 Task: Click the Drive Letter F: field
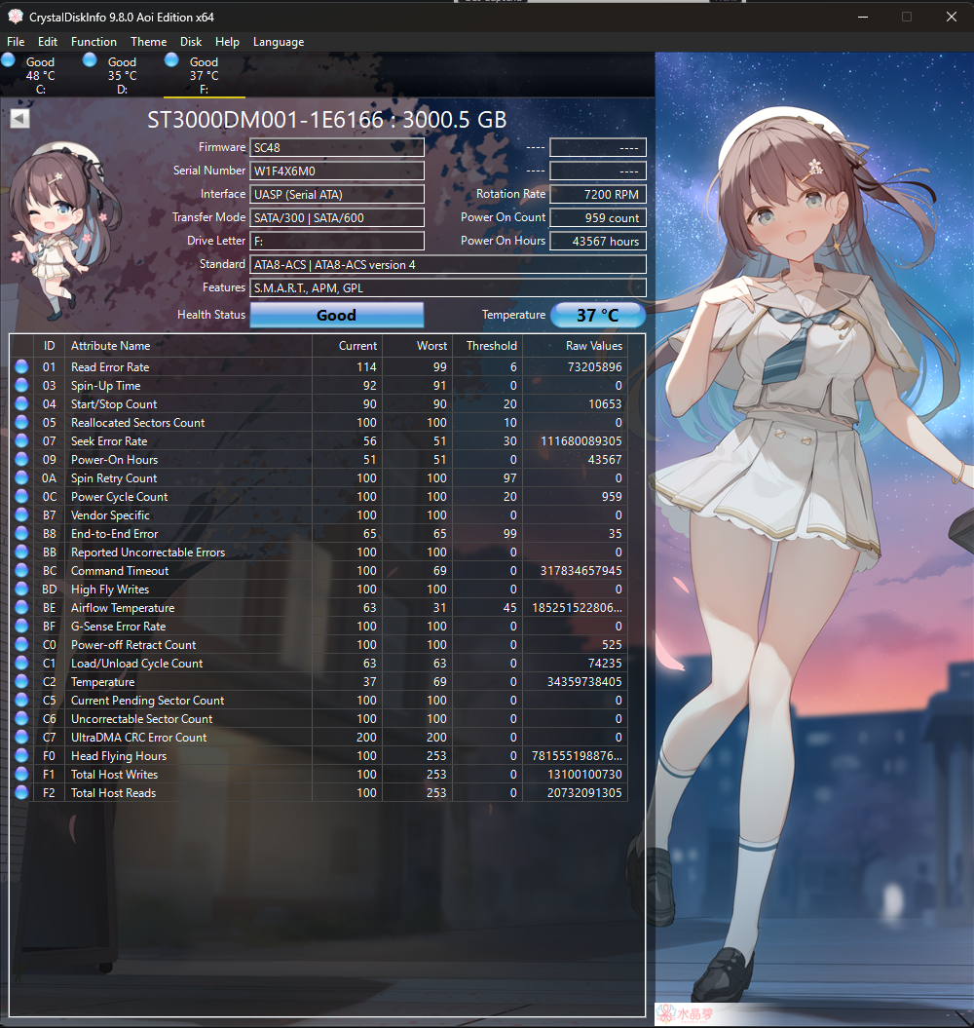pyautogui.click(x=337, y=242)
